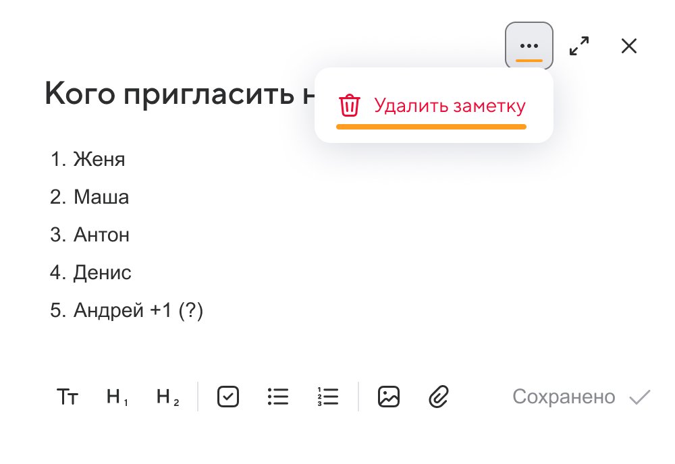Click the red trash bin icon
675x464 pixels.
350,106
